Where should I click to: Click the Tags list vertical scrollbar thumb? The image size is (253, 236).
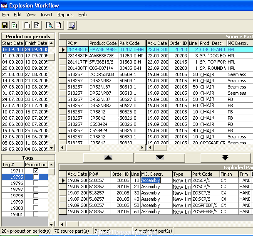[52, 172]
